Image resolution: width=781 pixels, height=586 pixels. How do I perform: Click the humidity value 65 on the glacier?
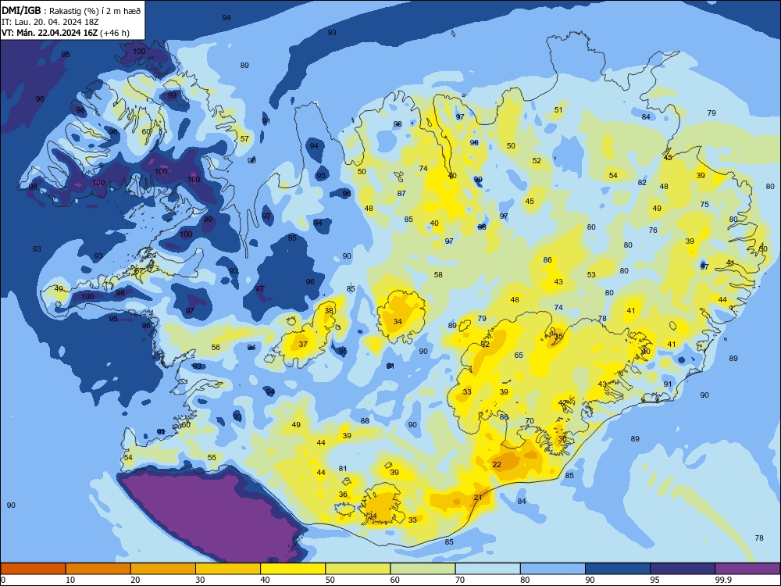click(x=519, y=356)
